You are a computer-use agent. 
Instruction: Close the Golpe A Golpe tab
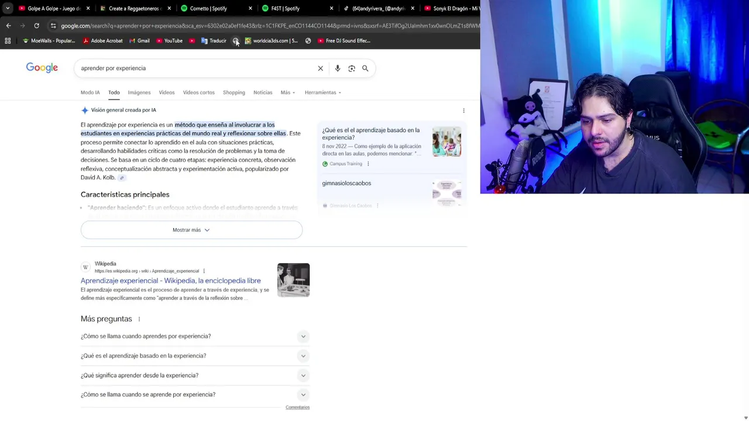point(88,8)
